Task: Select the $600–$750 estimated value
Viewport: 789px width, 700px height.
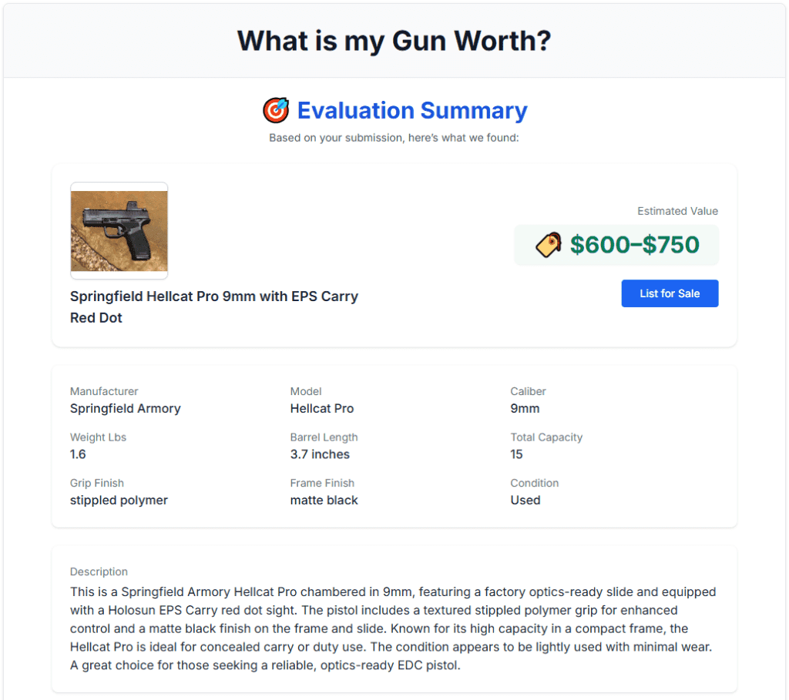Action: point(634,245)
